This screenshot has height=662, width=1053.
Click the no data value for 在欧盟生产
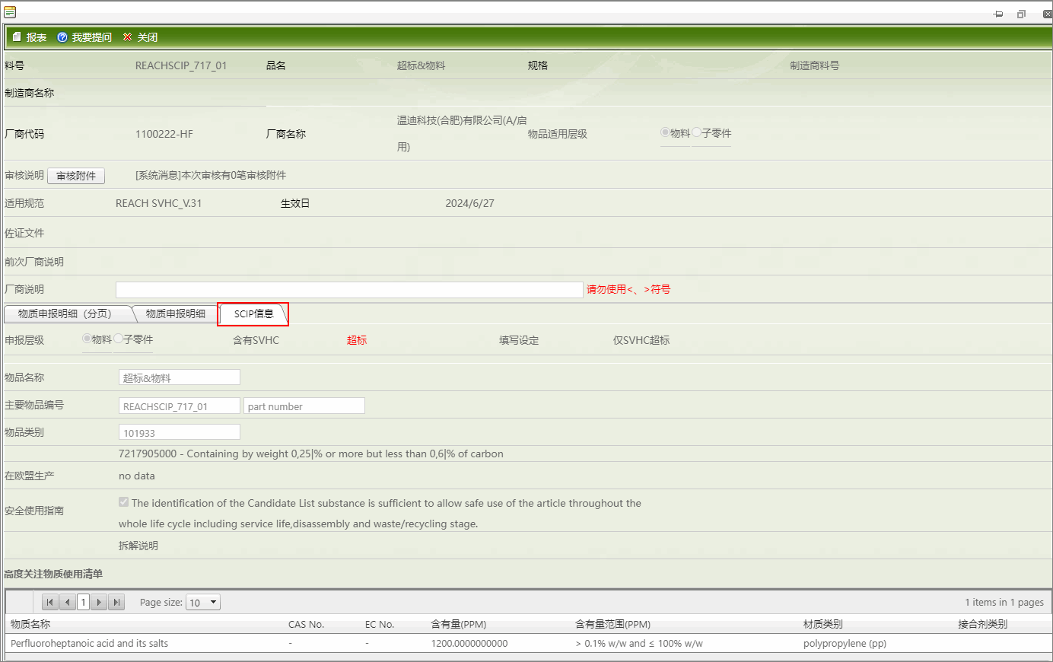137,476
